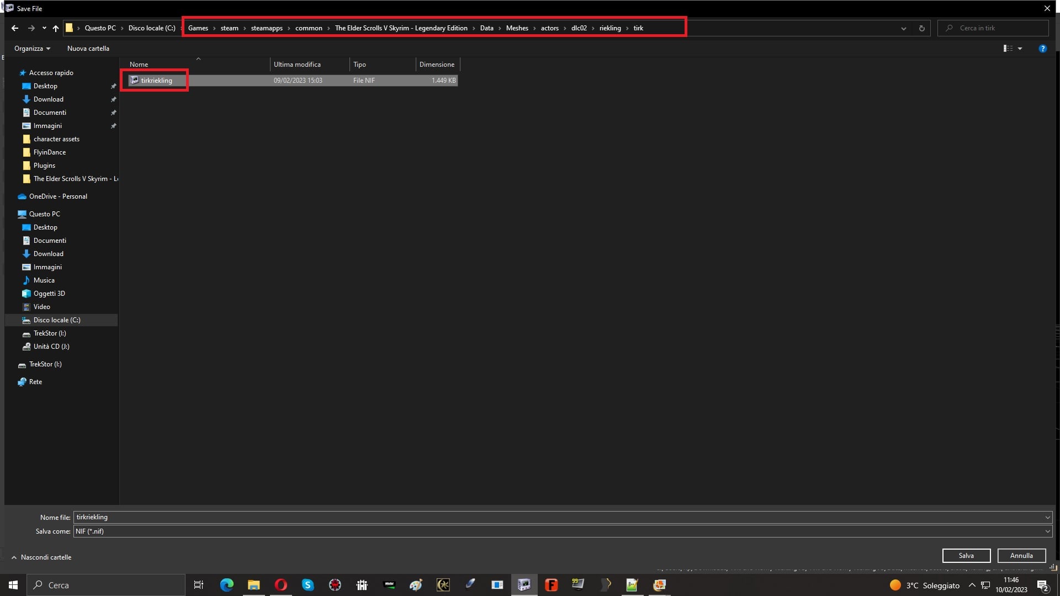This screenshot has width=1060, height=596.
Task: Open pinned Documenti under Accesso rapido
Action: pos(50,113)
